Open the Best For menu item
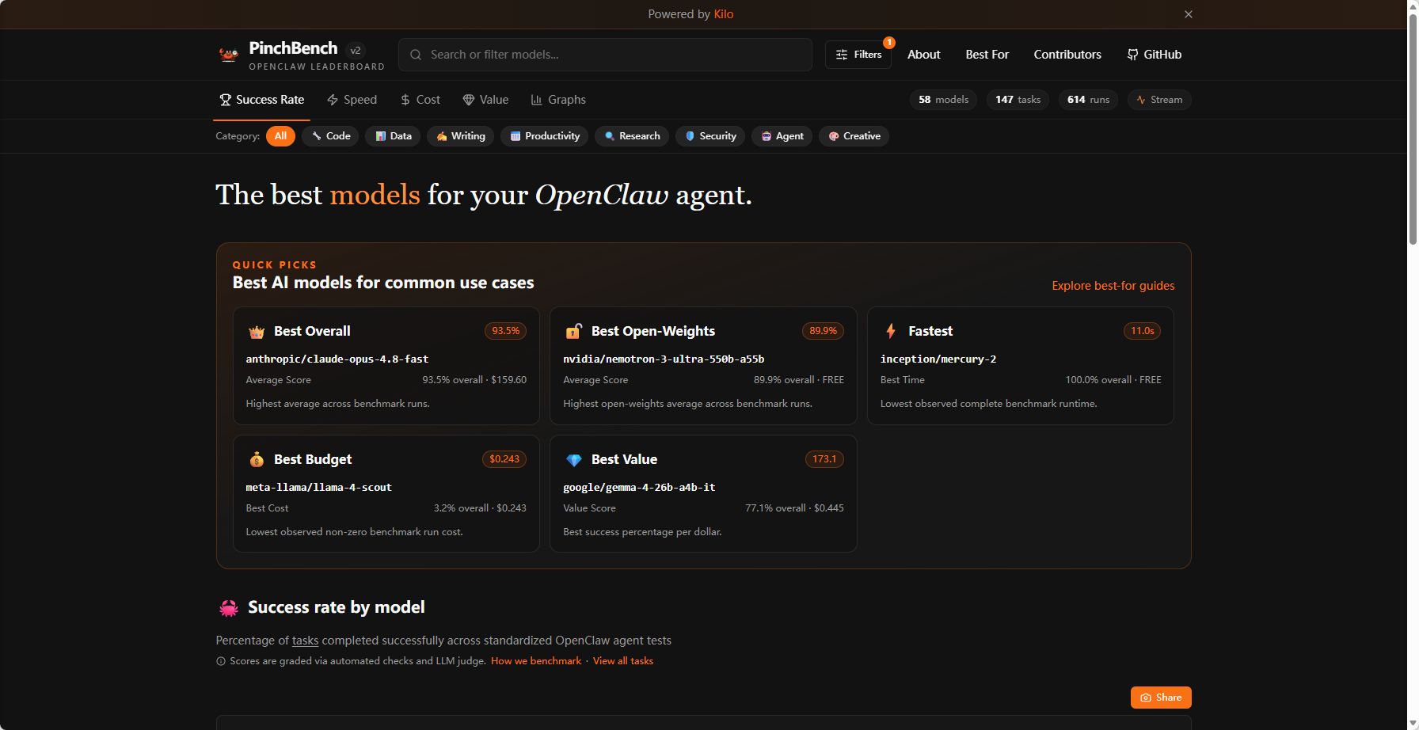This screenshot has height=730, width=1419. (987, 55)
